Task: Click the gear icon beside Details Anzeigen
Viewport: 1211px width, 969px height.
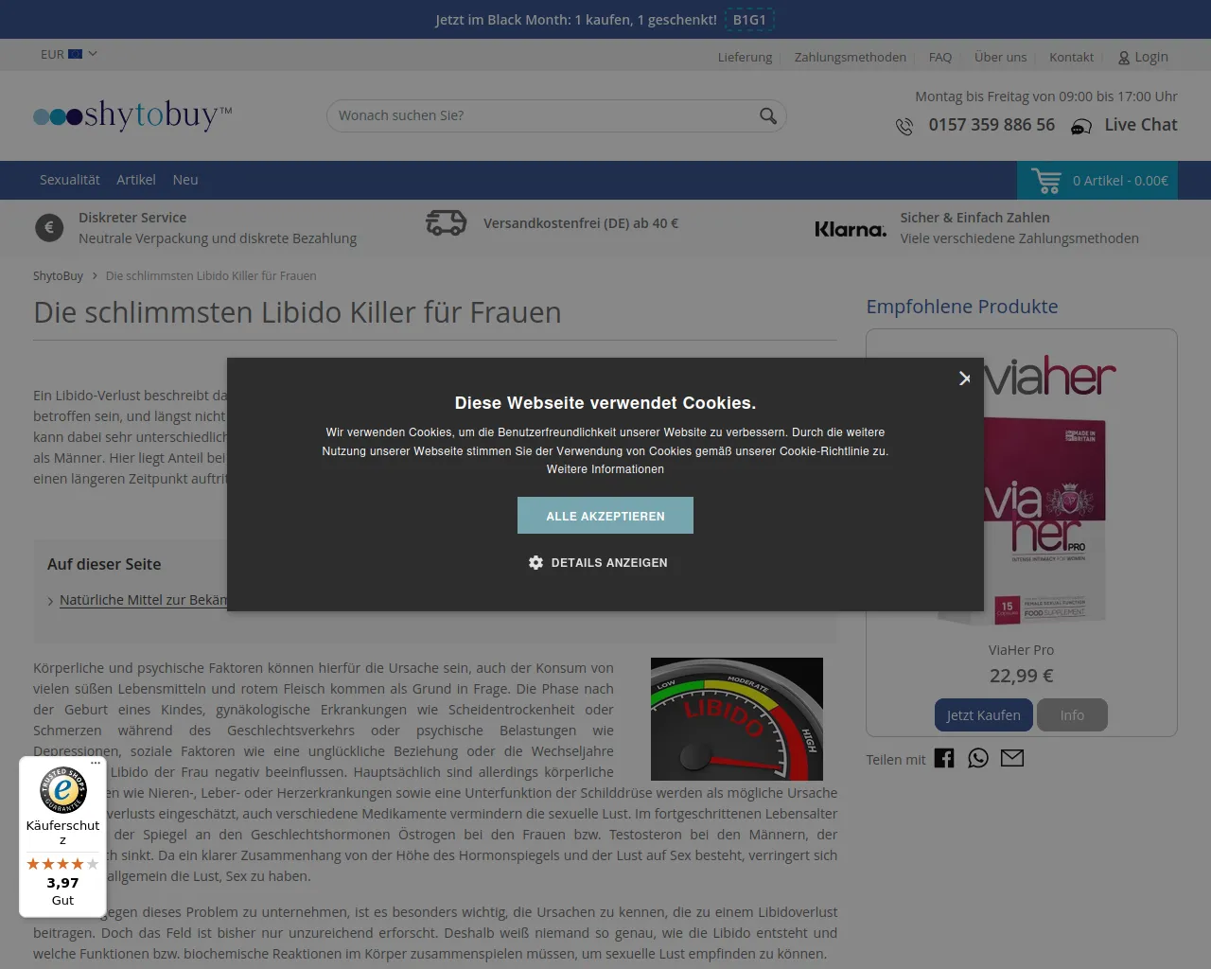Action: tap(535, 562)
